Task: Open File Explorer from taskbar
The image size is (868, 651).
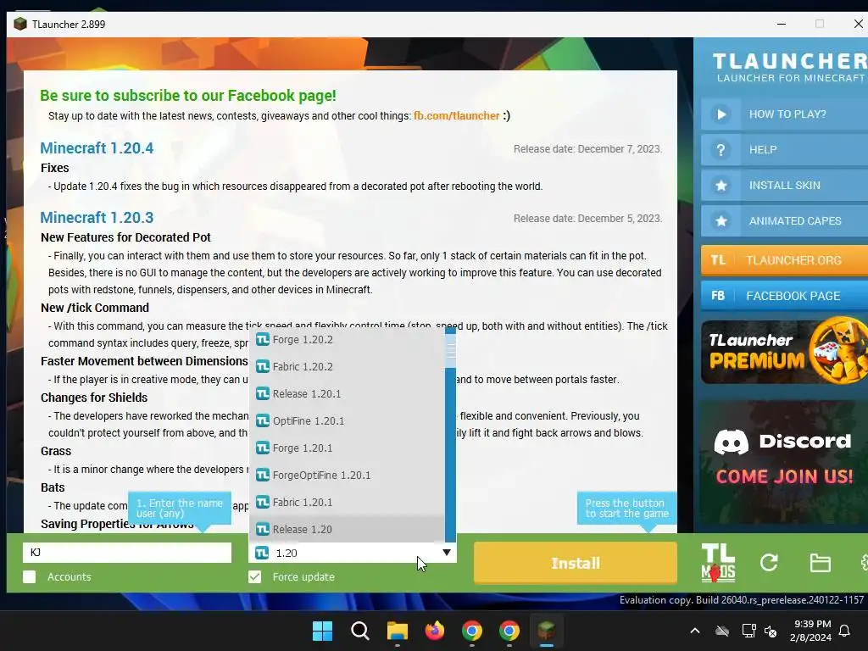Action: [397, 631]
